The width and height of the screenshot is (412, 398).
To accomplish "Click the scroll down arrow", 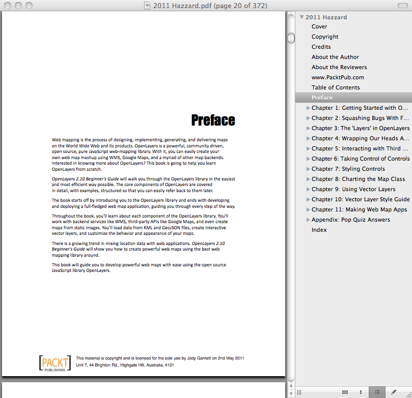I will (291, 393).
